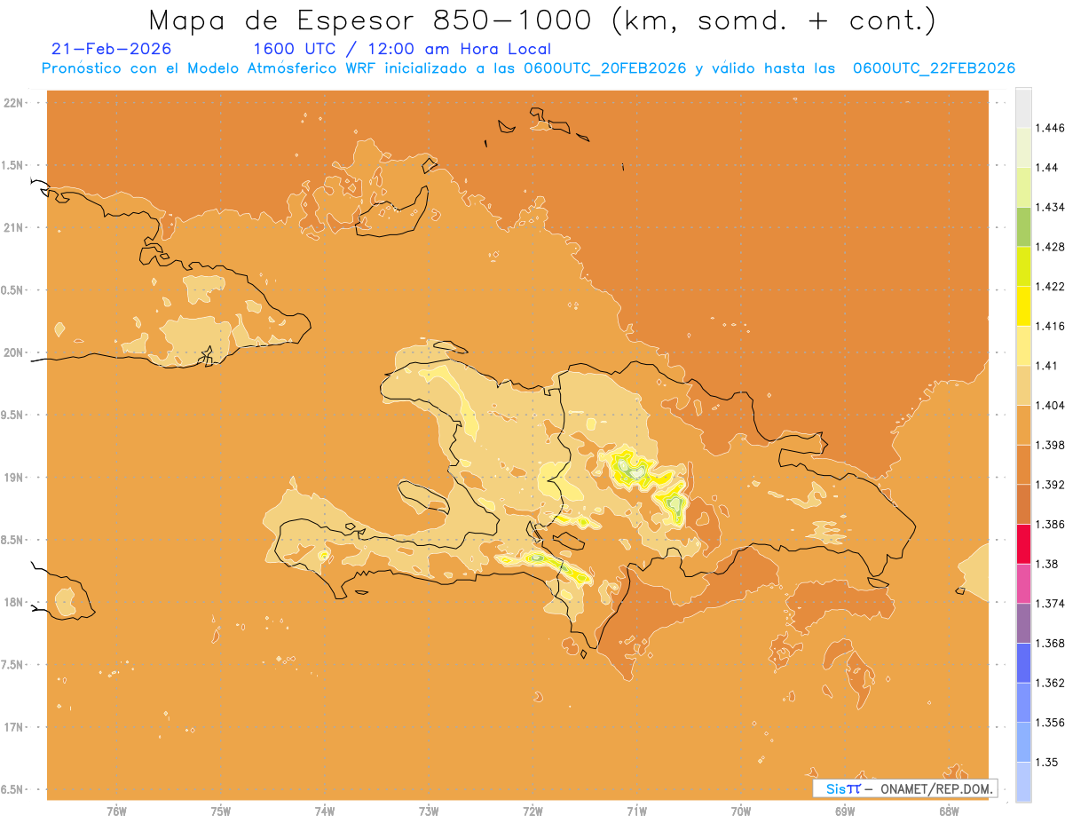Click the 70W longitude label
Screen dimensions: 1065x823
tap(741, 811)
